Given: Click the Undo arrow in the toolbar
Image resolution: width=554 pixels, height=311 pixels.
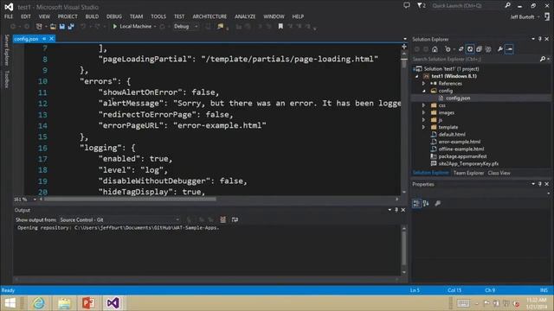Looking at the screenshot, I should pyautogui.click(x=83, y=27).
